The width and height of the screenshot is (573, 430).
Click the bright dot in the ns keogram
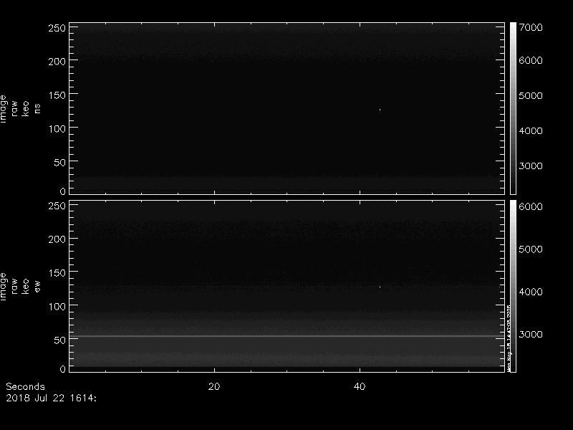pos(380,110)
